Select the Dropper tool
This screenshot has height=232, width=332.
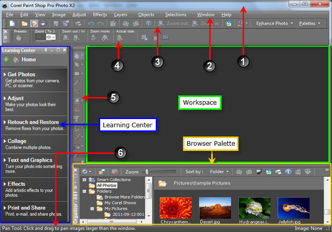click(x=77, y=83)
